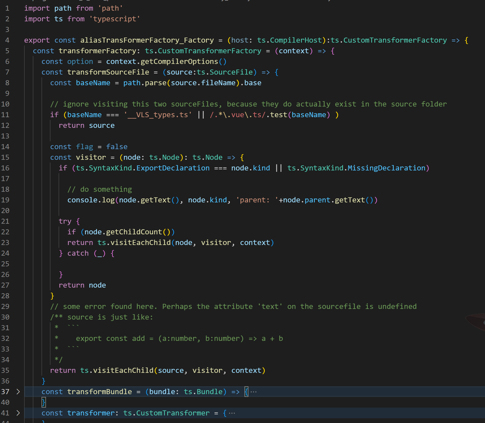Image resolution: width=485 pixels, height=423 pixels.
Task: Click 'transformBundle' on line 37
Action: [100, 392]
